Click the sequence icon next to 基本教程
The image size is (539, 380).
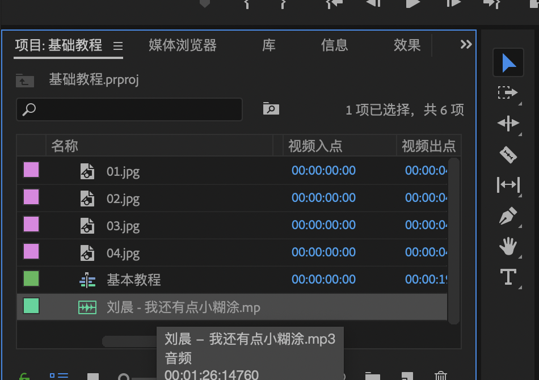[87, 280]
